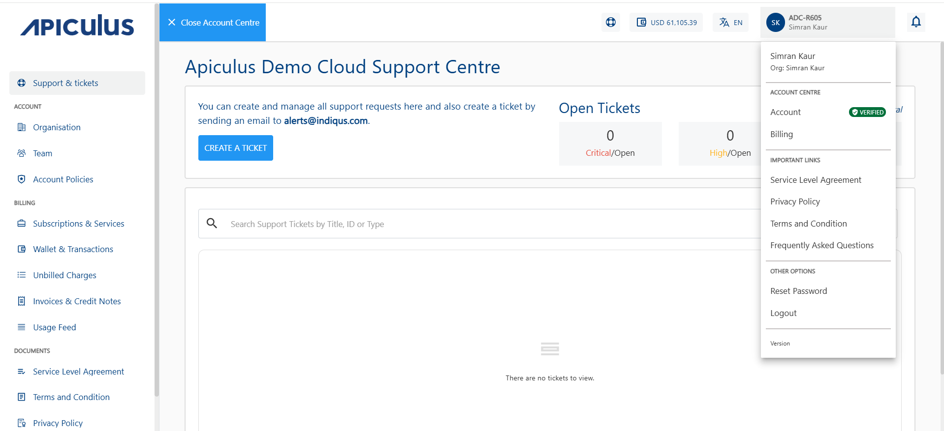Screen dimensions: 944x431
Task: Click the Usage Feed list icon
Action: click(x=22, y=327)
